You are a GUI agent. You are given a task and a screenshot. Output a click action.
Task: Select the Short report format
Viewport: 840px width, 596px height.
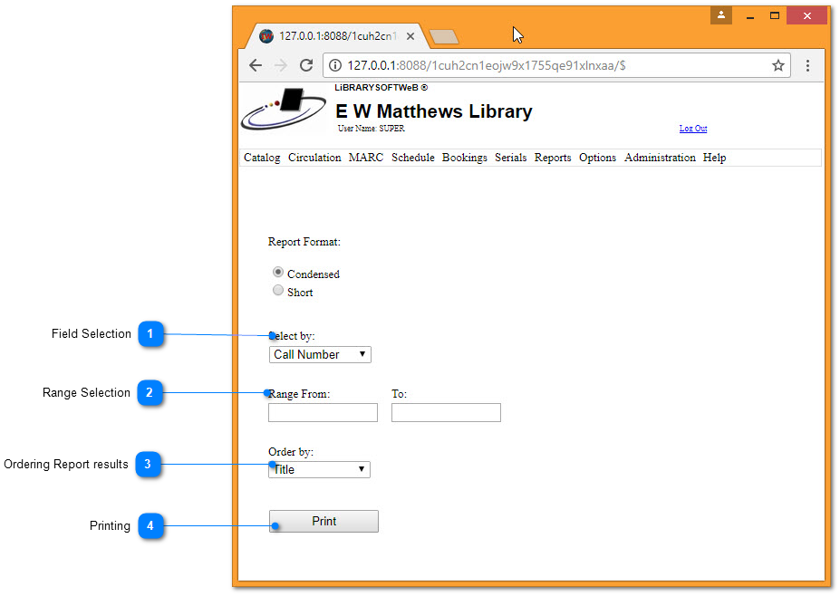278,291
